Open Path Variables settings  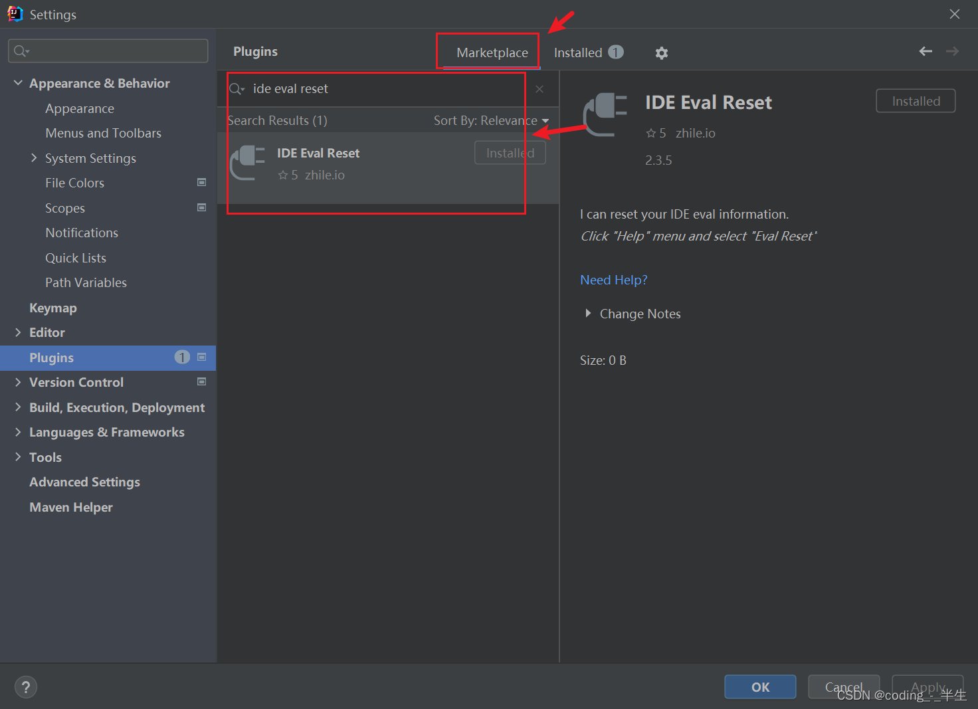point(86,282)
